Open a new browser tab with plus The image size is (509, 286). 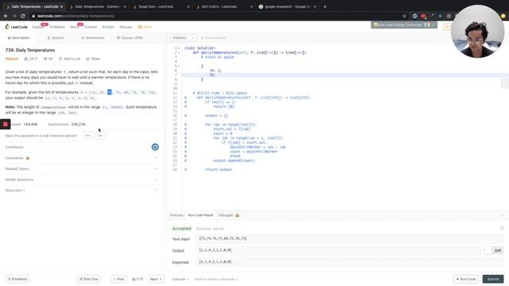[325, 6]
